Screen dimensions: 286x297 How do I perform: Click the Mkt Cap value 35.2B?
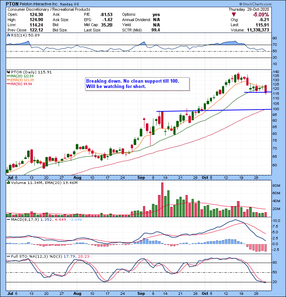(x=107, y=25)
